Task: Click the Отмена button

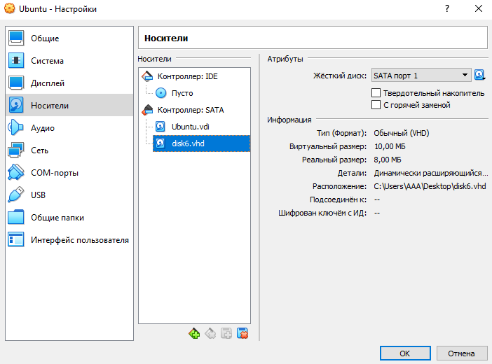Action: tap(461, 353)
